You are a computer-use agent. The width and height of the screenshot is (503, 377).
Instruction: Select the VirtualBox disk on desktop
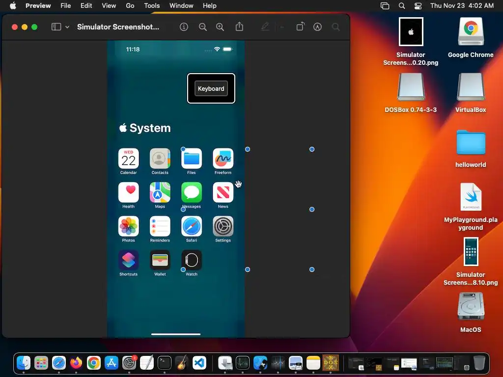click(x=471, y=87)
